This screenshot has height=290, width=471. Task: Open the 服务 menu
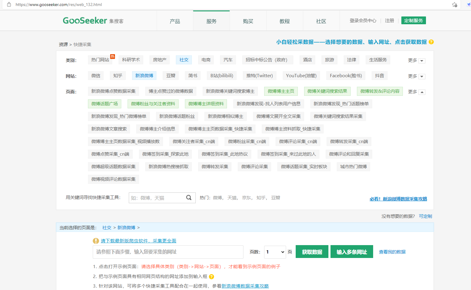pyautogui.click(x=211, y=21)
